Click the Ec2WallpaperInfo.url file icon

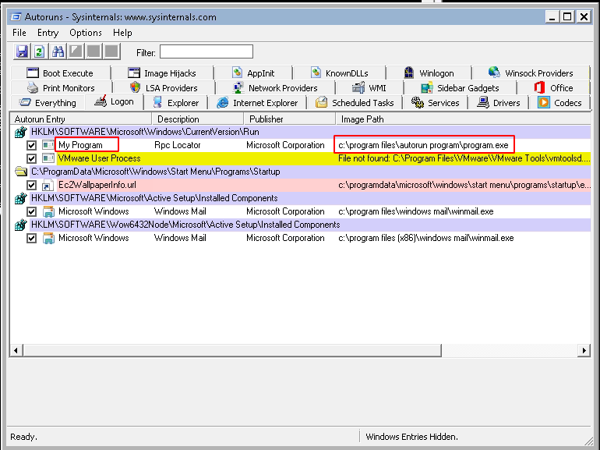coord(48,185)
